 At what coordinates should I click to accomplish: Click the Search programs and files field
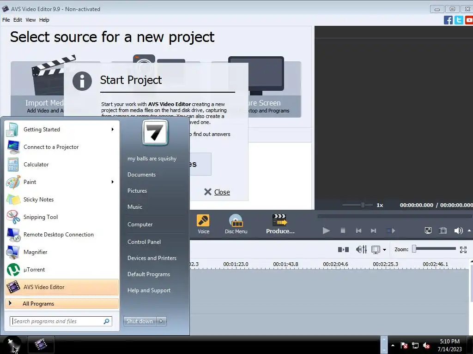click(x=61, y=321)
